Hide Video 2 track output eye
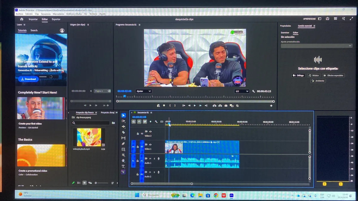The height and width of the screenshot is (201, 358). click(150, 131)
